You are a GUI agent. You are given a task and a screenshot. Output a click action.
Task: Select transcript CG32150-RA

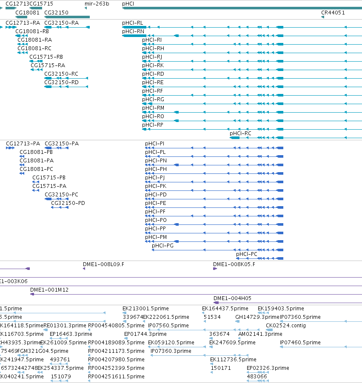[62, 23]
